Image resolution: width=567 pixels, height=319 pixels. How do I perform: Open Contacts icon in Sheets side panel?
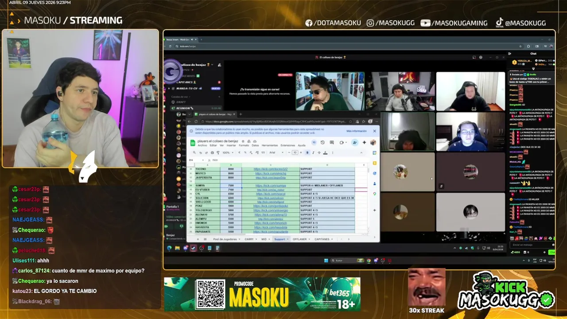pyautogui.click(x=374, y=183)
